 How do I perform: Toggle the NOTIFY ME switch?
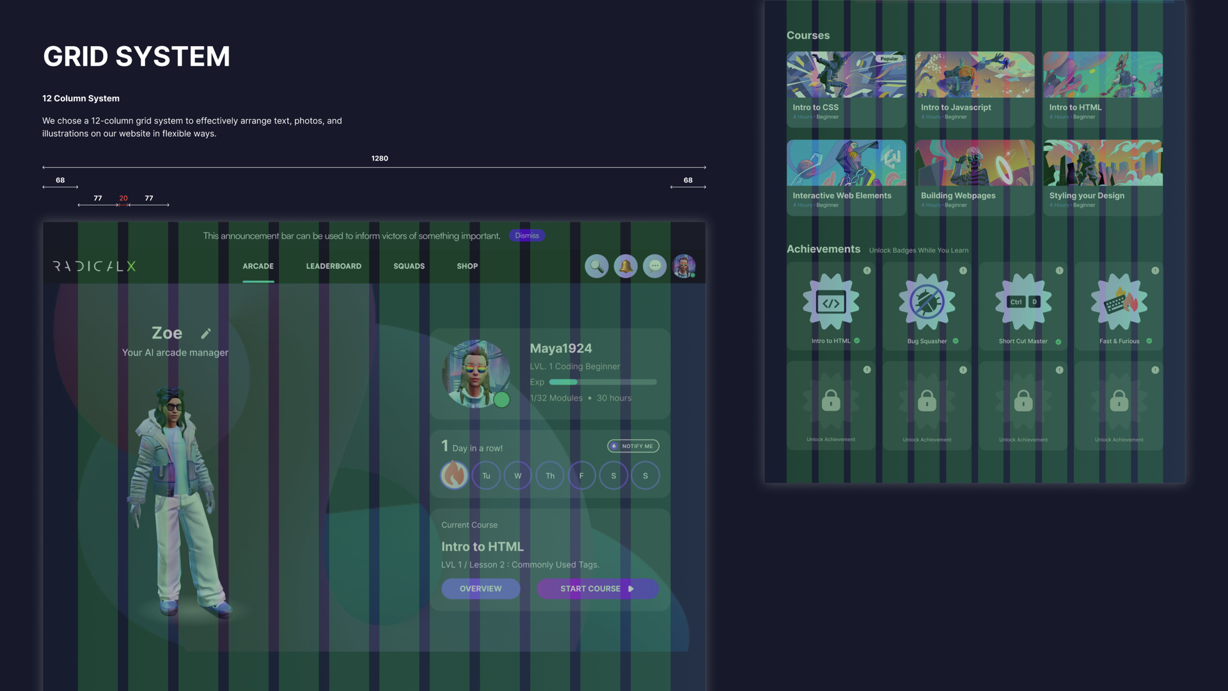click(633, 446)
